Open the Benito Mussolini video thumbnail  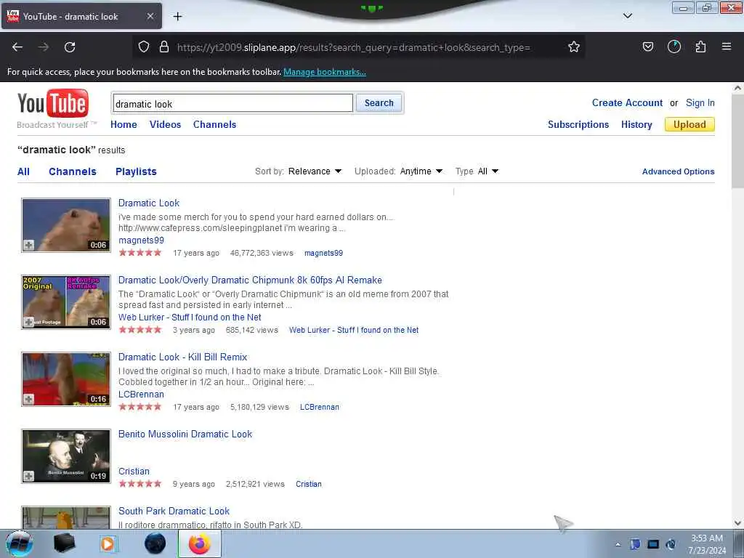click(66, 456)
